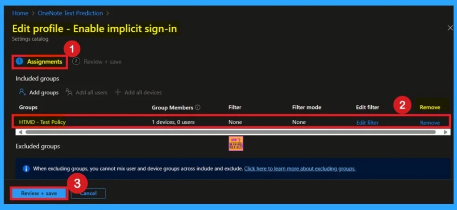457x210 pixels.
Task: Click the Review + save button
Action: [39, 193]
